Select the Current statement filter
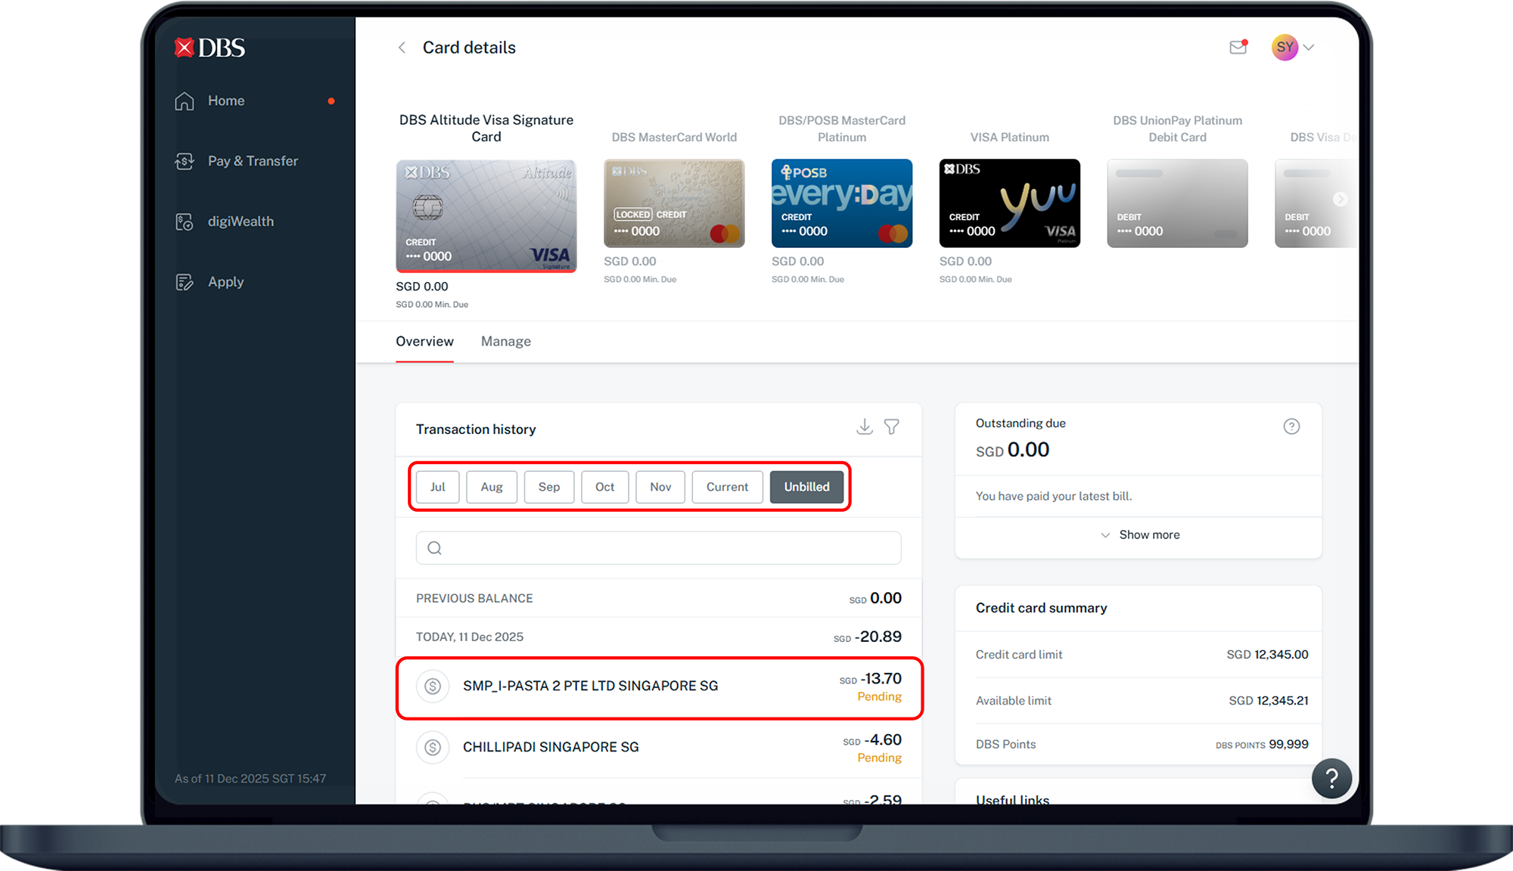Screen dimensions: 1513x871 726,487
